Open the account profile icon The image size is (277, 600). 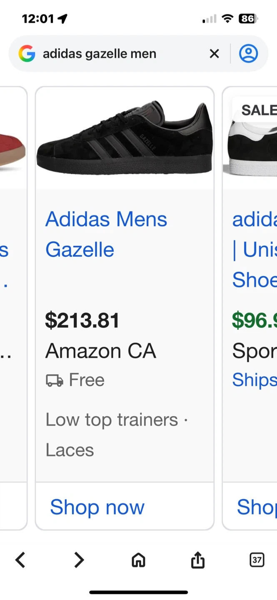click(248, 54)
